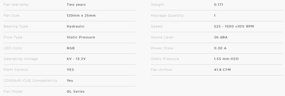The width and height of the screenshot is (285, 96).
Task: Click the 'Two years' warranty value
Action: click(x=76, y=5)
